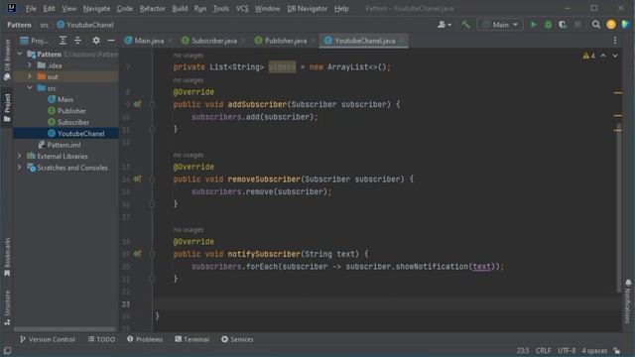Open the VCS menu
This screenshot has width=635, height=357.
click(x=242, y=8)
